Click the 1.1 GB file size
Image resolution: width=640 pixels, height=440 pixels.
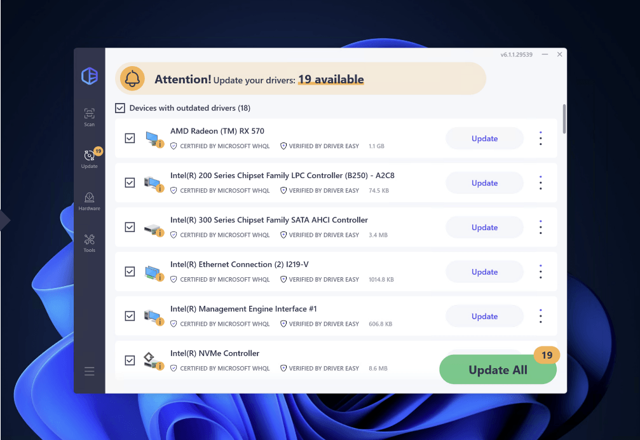coord(376,146)
